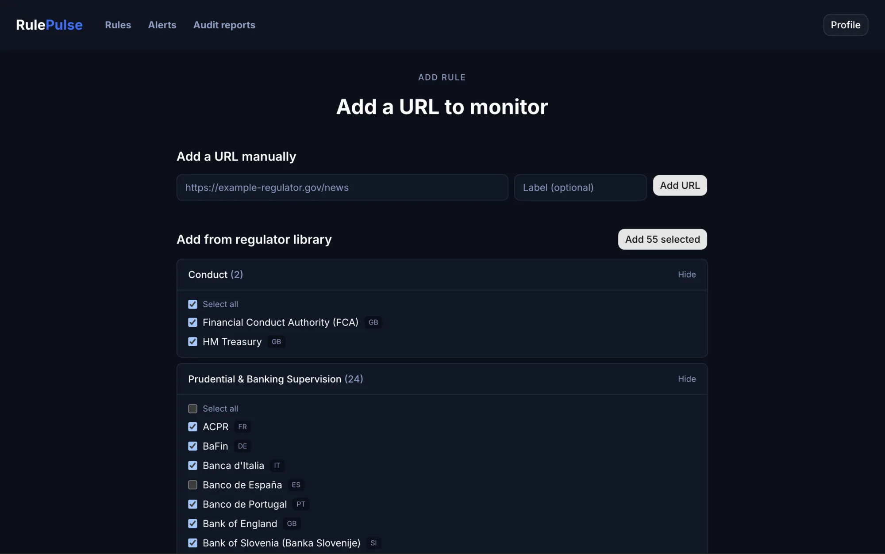The width and height of the screenshot is (885, 554).
Task: Click the DE tag next to BaFin
Action: tap(242, 446)
